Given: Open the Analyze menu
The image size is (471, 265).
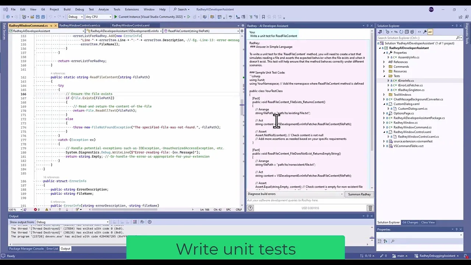Looking at the screenshot, I should tap(103, 9).
